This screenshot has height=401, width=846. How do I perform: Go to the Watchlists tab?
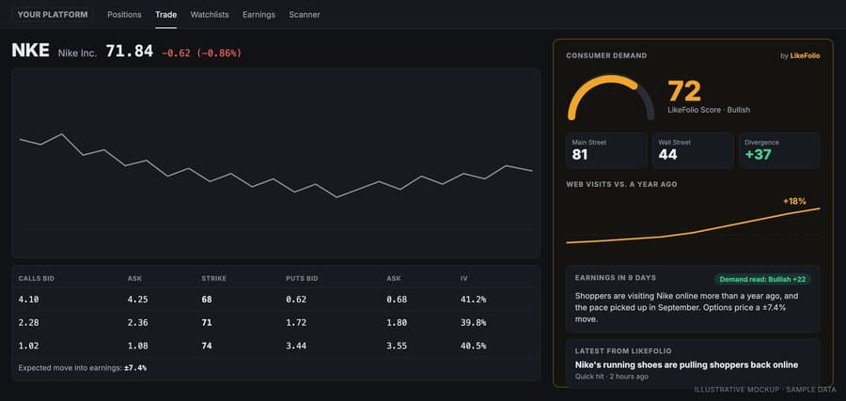[210, 14]
